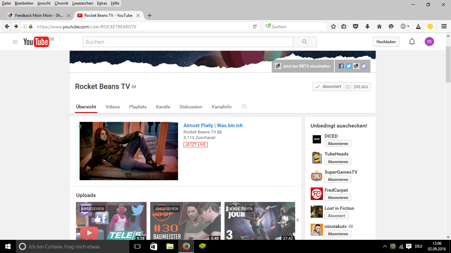Click the Firefox Suchen search box

pos(295,26)
